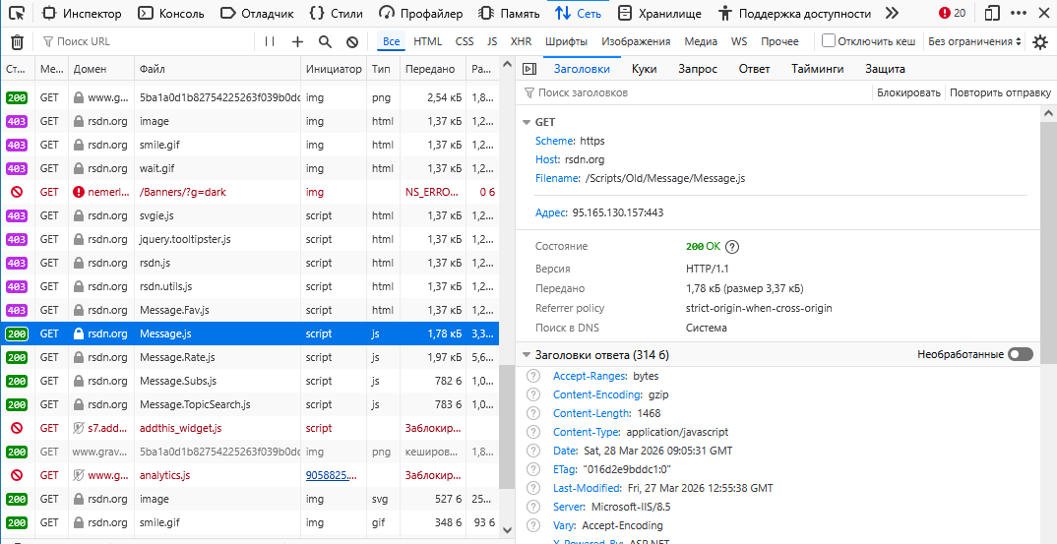Click the help icon beside 200 OK

tap(731, 247)
